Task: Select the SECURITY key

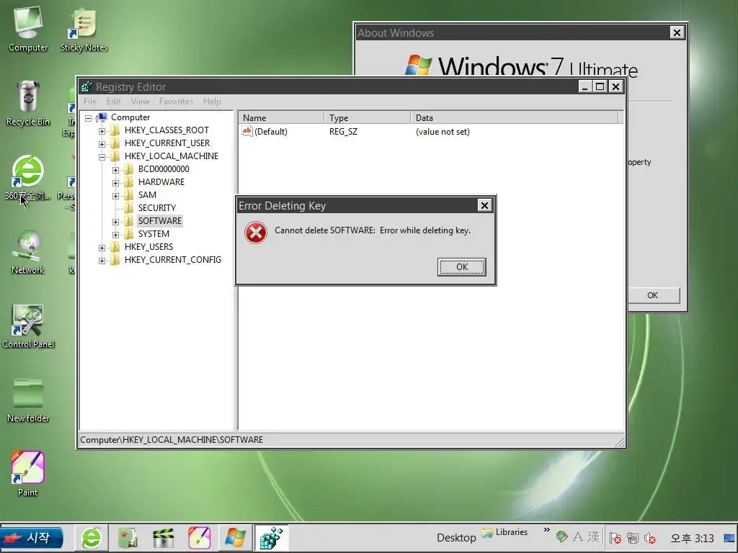Action: [156, 208]
